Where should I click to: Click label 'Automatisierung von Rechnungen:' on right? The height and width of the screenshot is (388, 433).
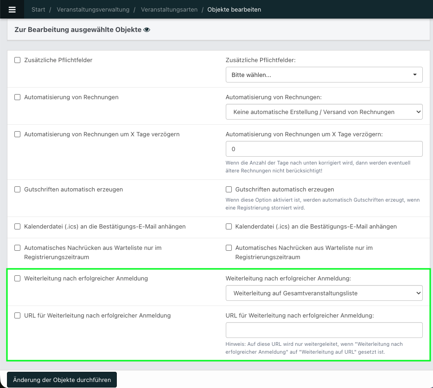pyautogui.click(x=274, y=97)
